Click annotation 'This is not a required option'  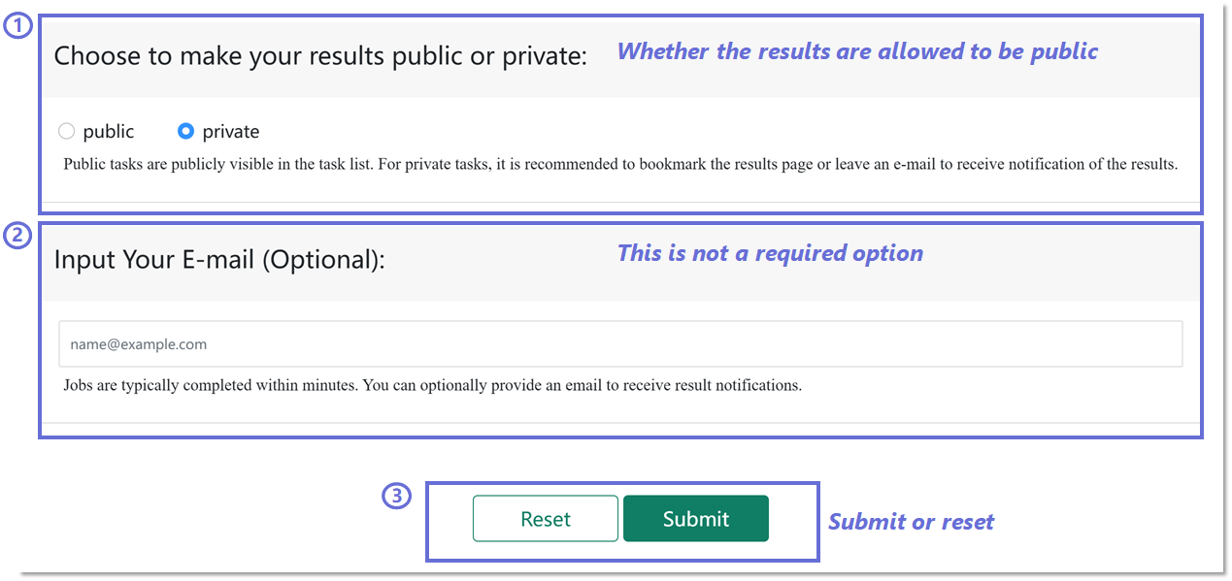point(770,253)
